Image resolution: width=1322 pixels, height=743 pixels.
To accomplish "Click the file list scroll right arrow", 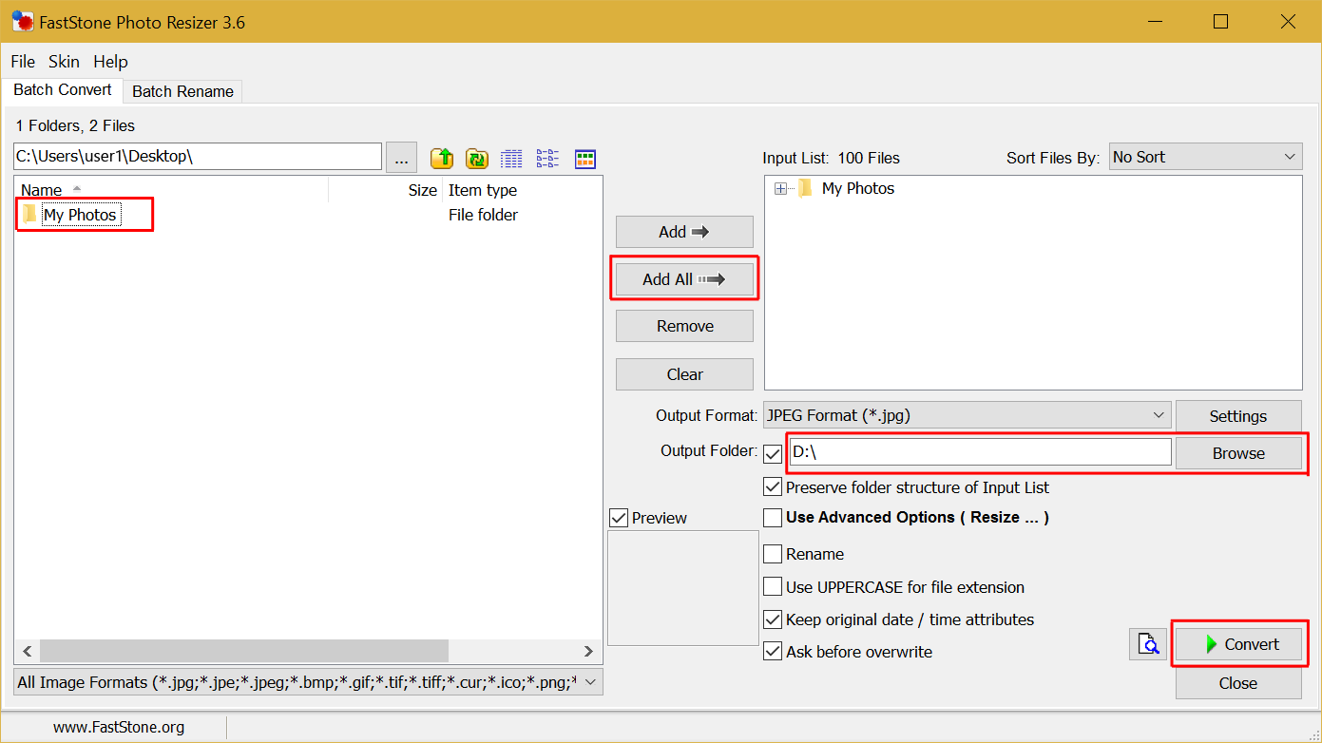I will click(588, 651).
